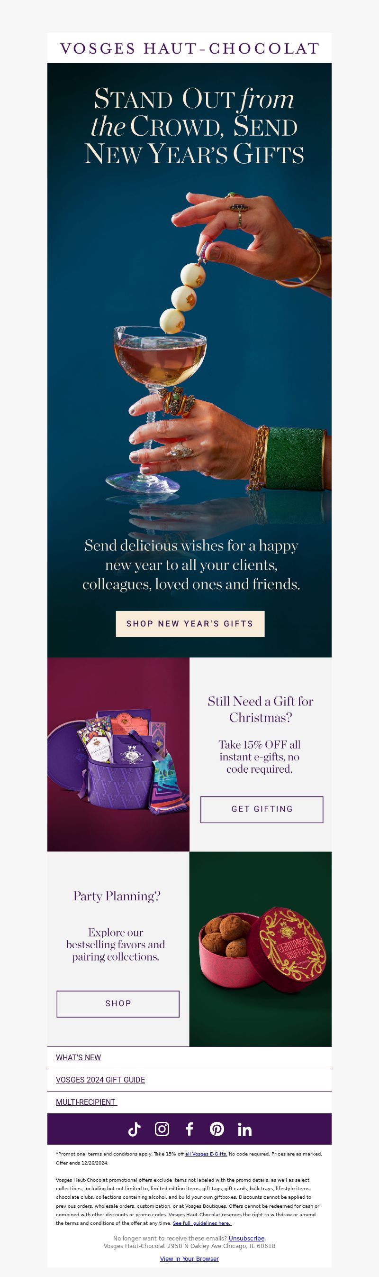Open the What's New menu link

(78, 1057)
